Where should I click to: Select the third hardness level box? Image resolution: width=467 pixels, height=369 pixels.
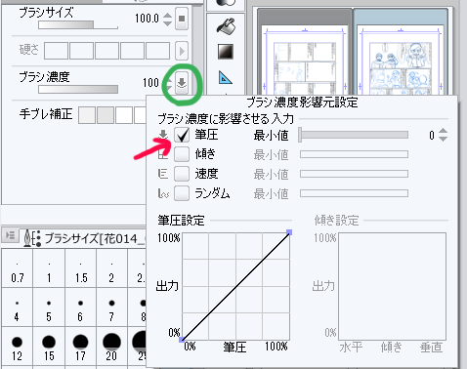[106, 51]
